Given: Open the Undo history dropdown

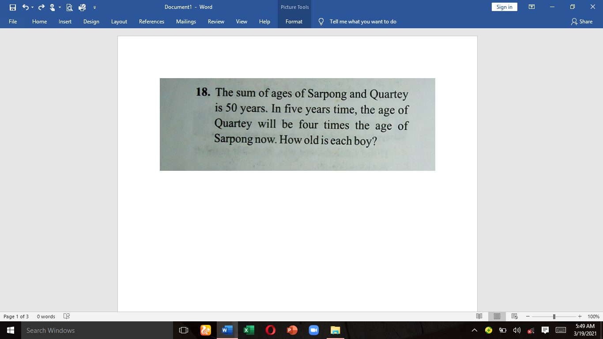Looking at the screenshot, I should pos(32,7).
